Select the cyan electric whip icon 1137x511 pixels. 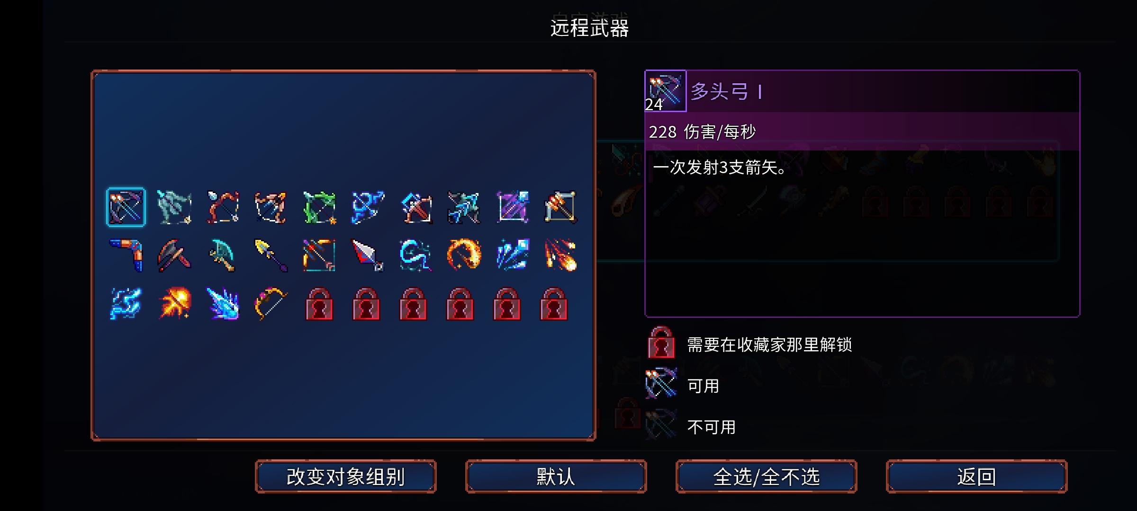pos(415,255)
